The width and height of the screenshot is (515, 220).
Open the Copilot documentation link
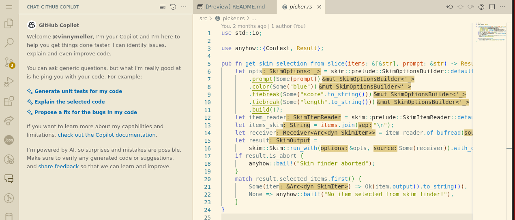(107, 135)
